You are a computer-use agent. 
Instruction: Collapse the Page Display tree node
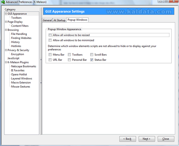pos(6,22)
